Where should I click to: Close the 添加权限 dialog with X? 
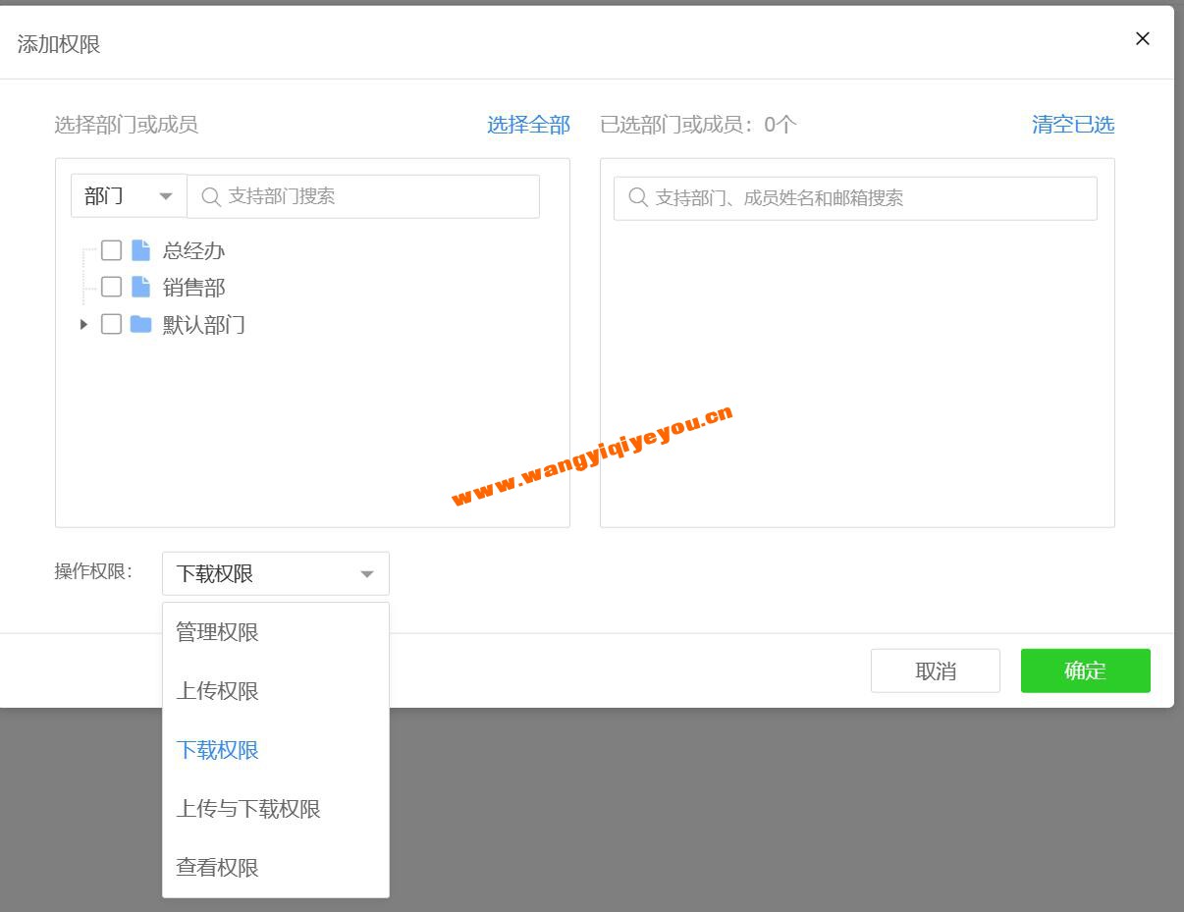pyautogui.click(x=1142, y=39)
